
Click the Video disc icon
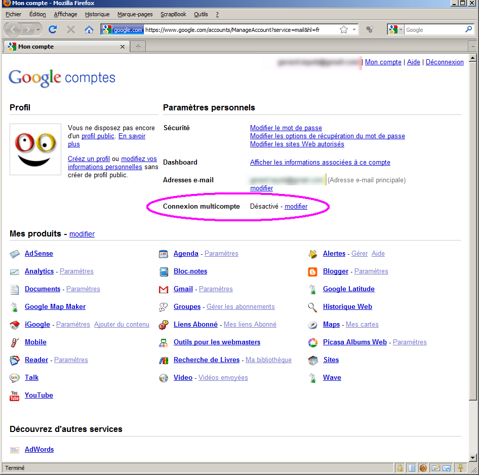tap(164, 378)
